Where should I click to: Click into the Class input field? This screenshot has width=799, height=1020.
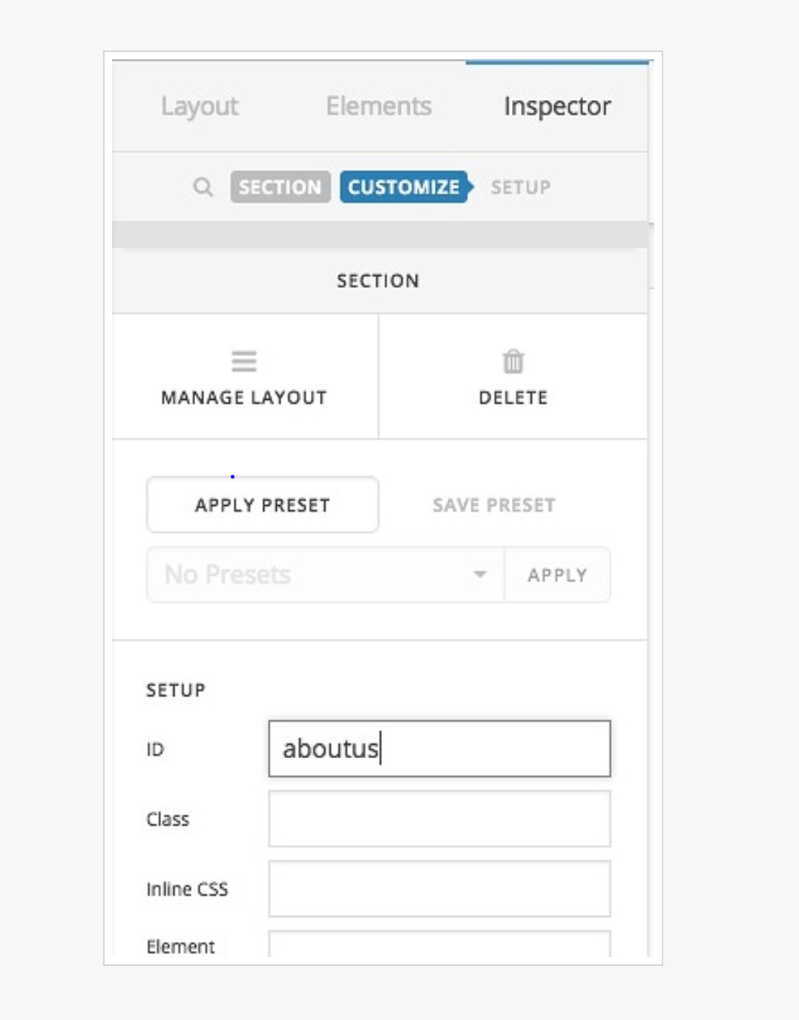439,819
